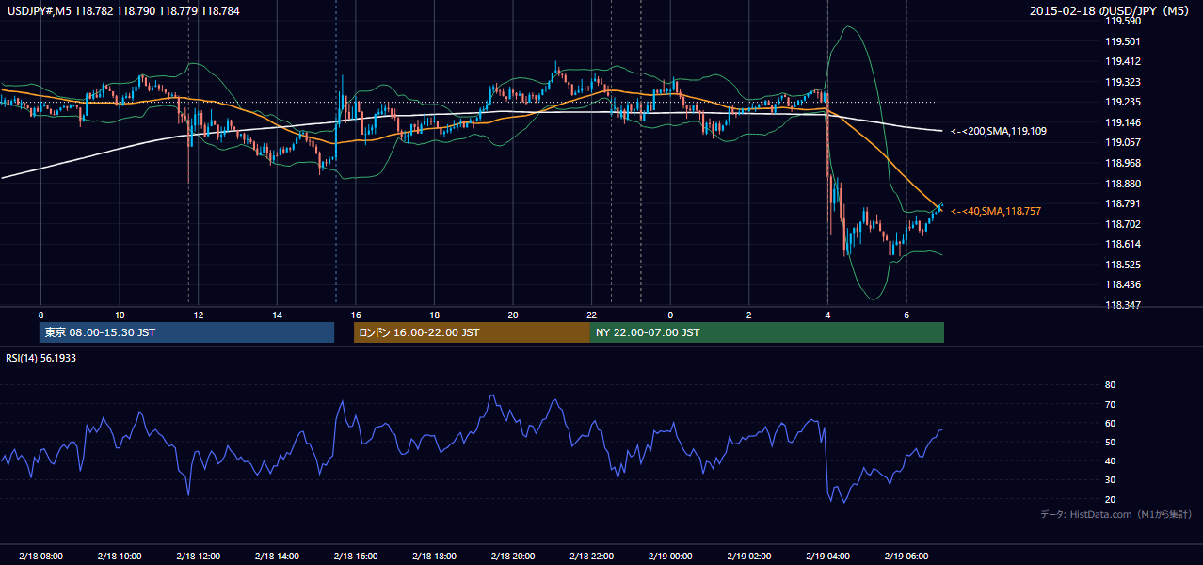1203x565 pixels.
Task: Click the 2/19 02:00 time label
Action: (749, 557)
